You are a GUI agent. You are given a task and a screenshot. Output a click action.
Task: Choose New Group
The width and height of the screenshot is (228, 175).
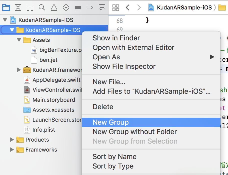tap(151, 122)
